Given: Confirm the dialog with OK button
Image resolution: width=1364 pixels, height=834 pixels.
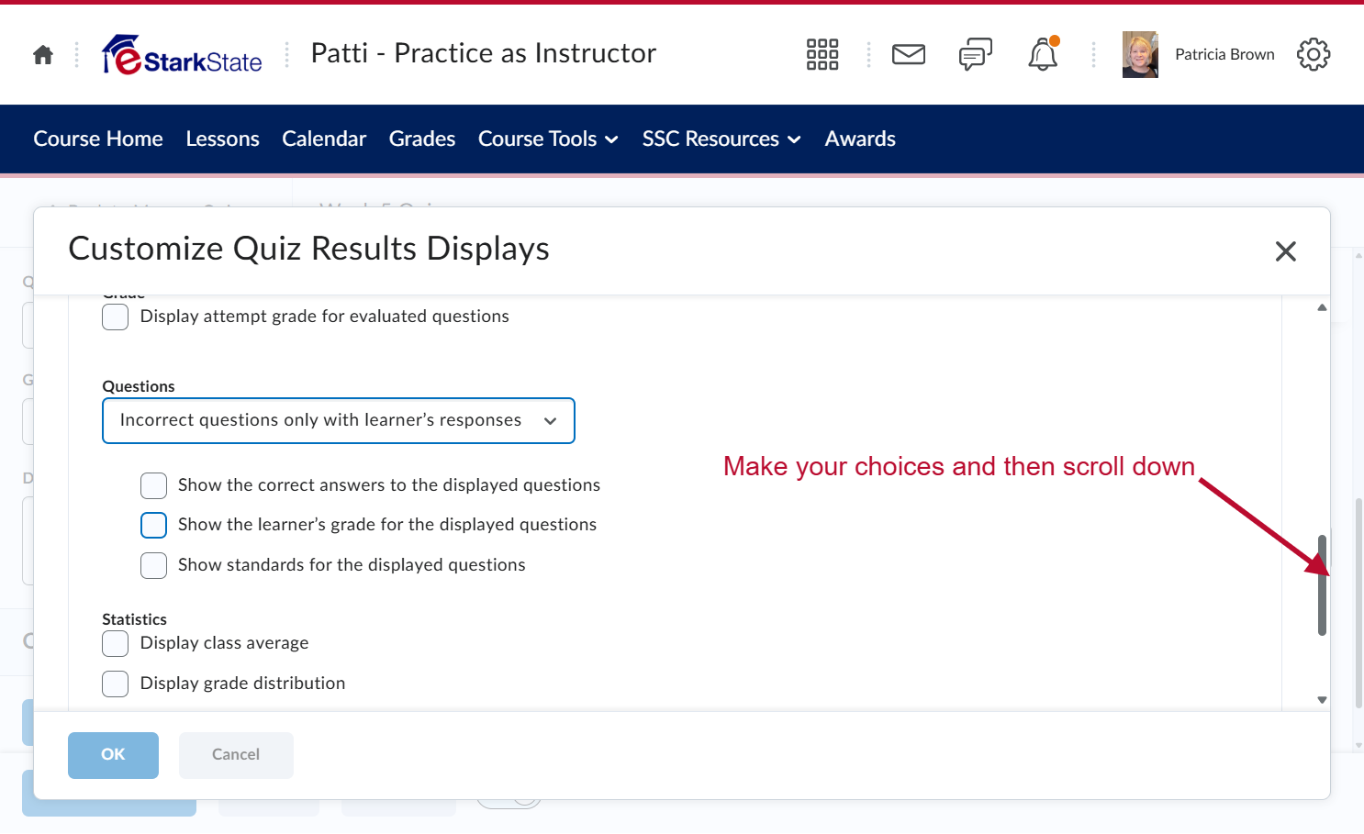Looking at the screenshot, I should pyautogui.click(x=113, y=755).
